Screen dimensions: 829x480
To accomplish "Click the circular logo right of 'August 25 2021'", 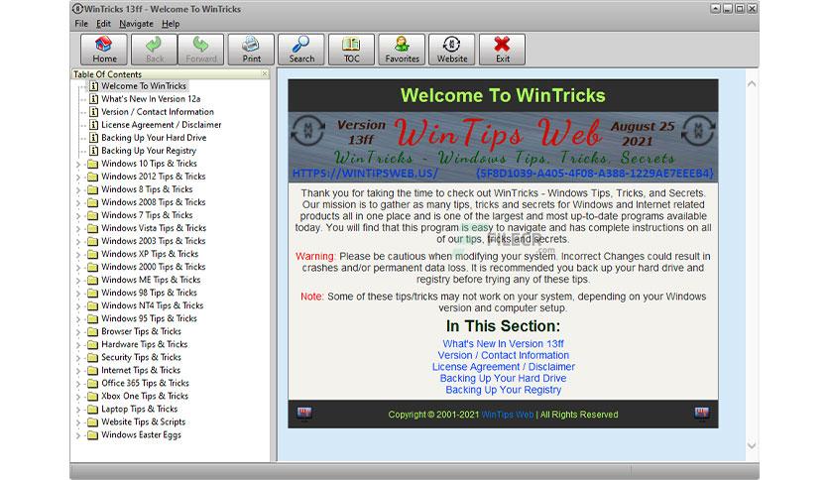I will click(698, 130).
